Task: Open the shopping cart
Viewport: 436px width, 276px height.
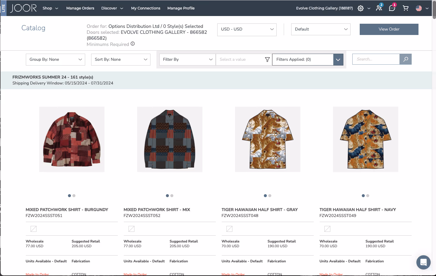Action: (405, 8)
